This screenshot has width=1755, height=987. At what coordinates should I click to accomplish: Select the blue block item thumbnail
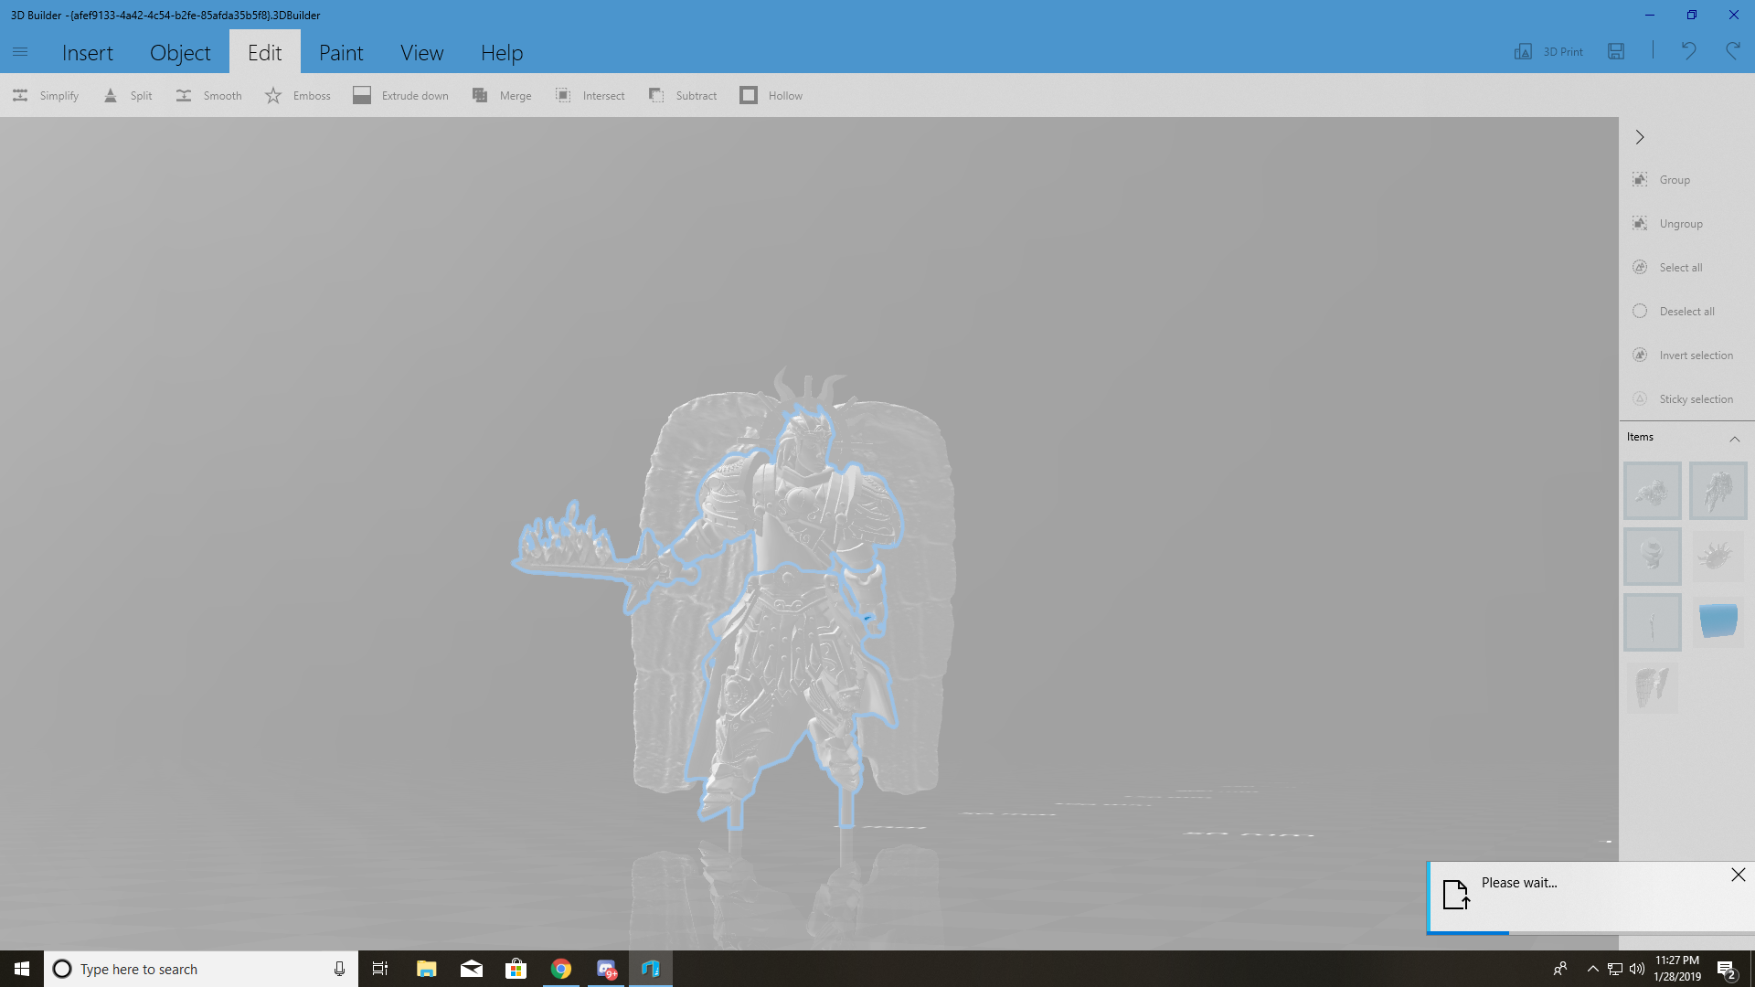pyautogui.click(x=1718, y=622)
